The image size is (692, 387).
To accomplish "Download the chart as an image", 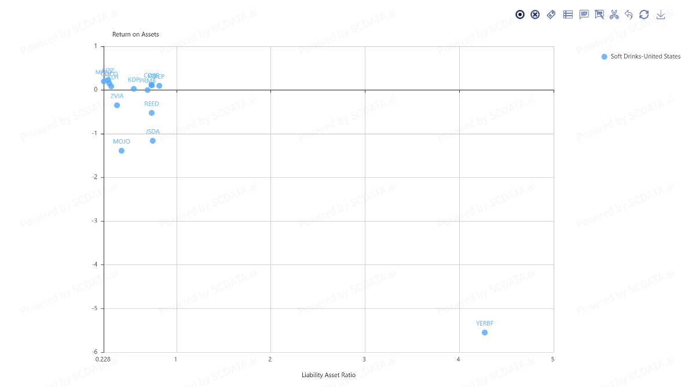I will [661, 14].
